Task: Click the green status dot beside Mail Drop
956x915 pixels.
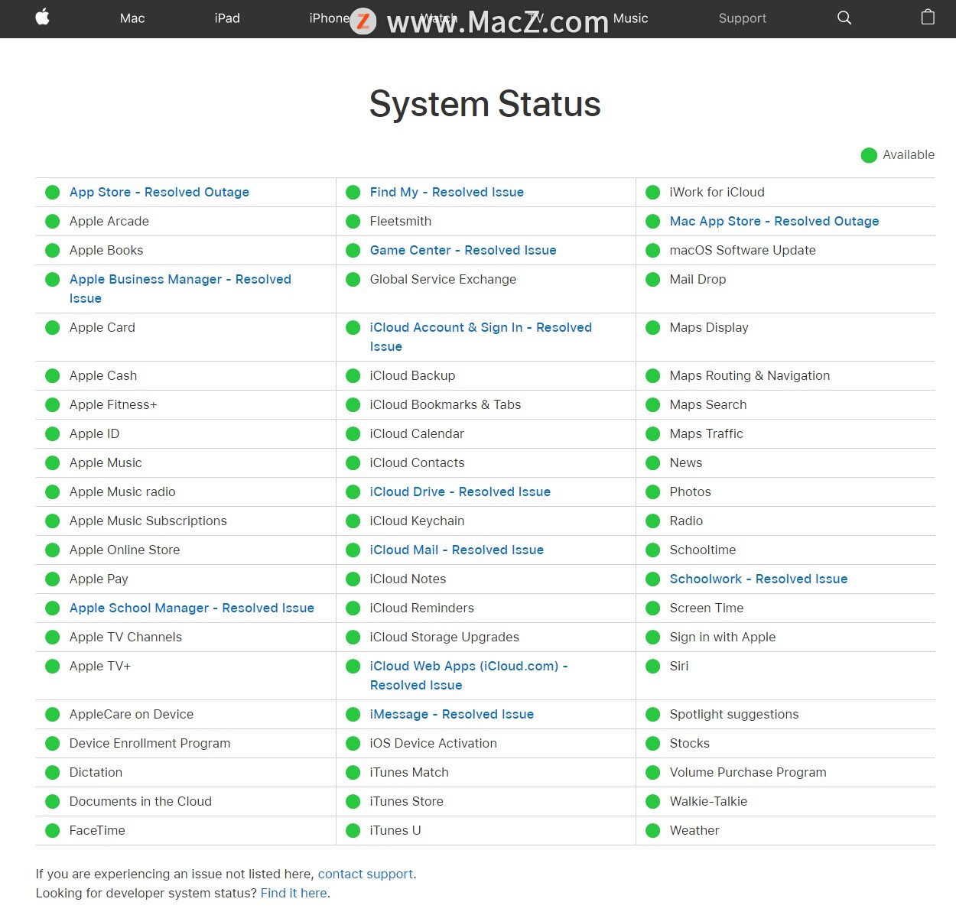Action: click(652, 280)
